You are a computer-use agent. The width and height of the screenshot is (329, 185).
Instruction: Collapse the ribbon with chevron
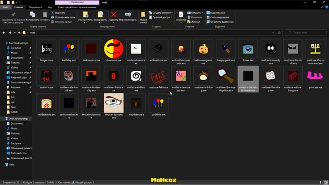pos(322,7)
